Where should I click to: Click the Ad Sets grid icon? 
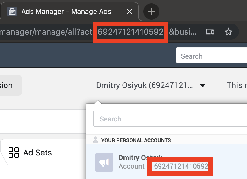click(14, 153)
